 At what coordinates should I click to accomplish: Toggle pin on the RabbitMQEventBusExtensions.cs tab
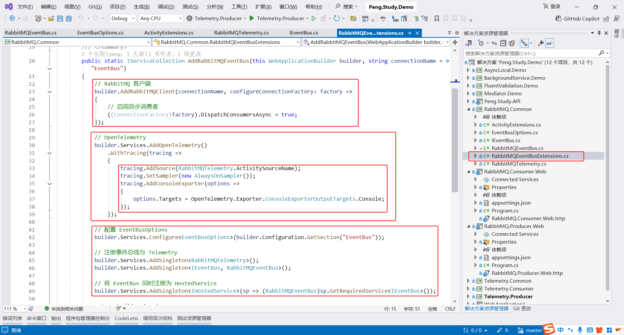[x=410, y=33]
